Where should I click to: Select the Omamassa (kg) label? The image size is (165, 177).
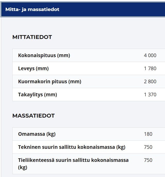point(37,134)
